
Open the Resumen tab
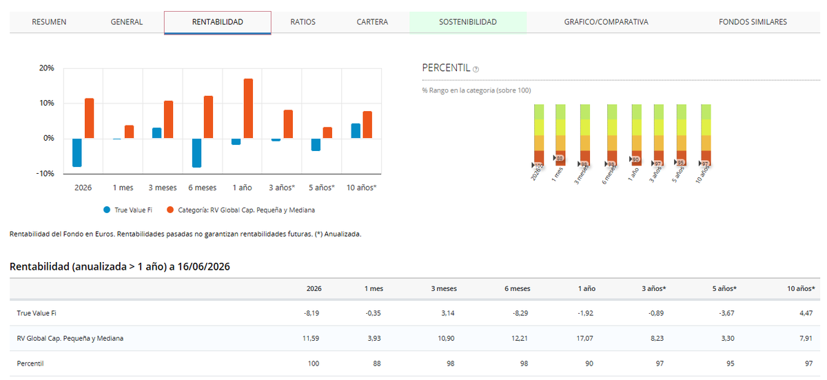pyautogui.click(x=50, y=22)
